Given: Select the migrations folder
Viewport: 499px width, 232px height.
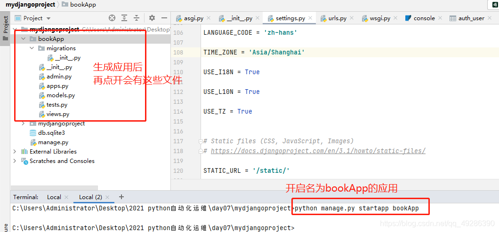Looking at the screenshot, I should pyautogui.click(x=61, y=48).
